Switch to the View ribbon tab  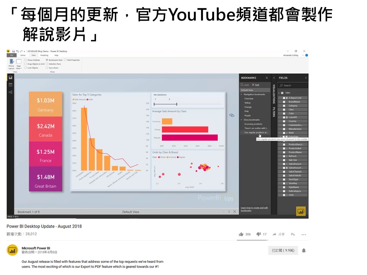34,55
